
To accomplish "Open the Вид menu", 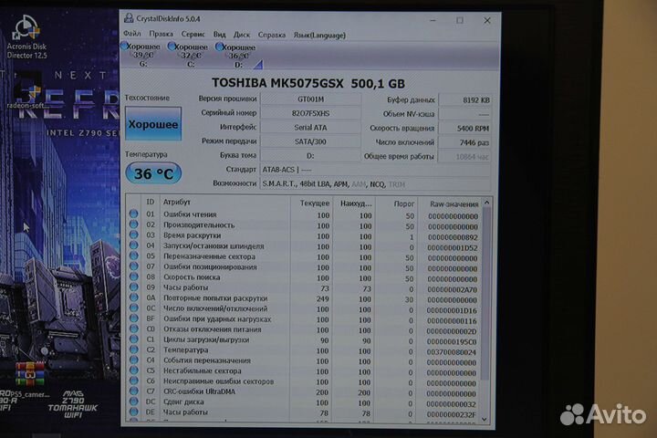I will 219,35.
